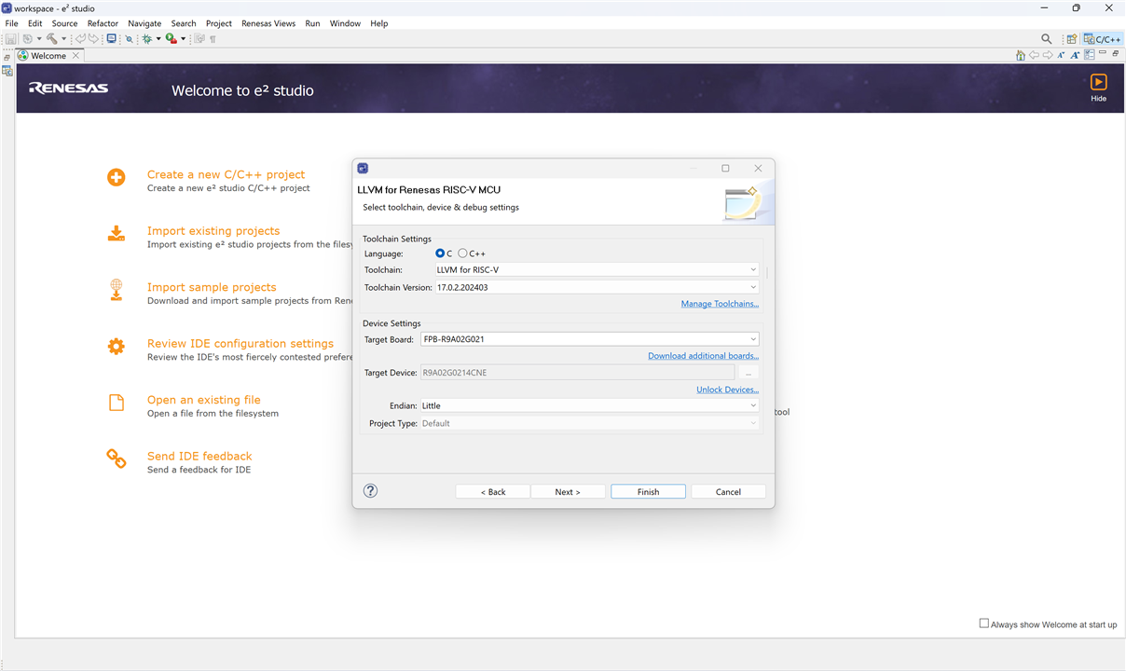
Task: Click the Download additional boards link
Action: click(703, 356)
